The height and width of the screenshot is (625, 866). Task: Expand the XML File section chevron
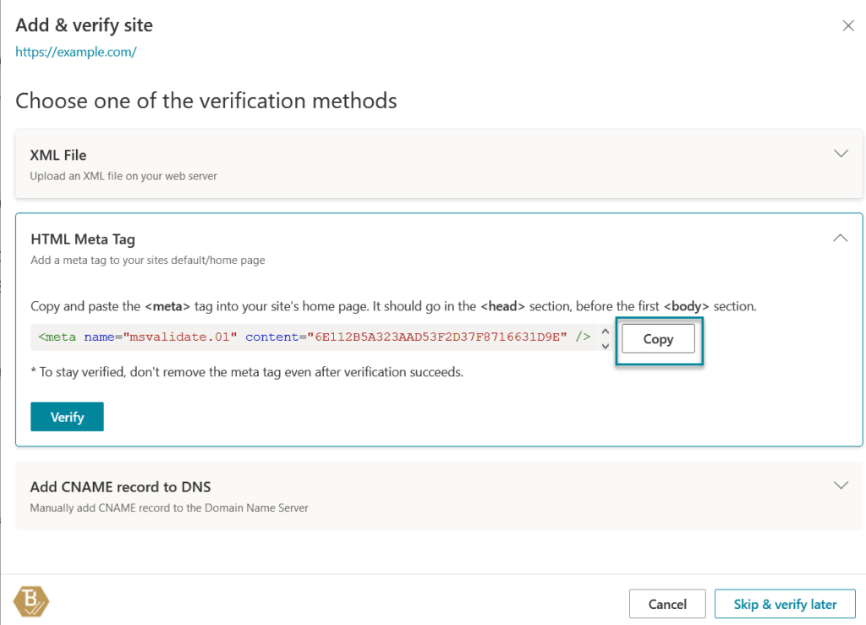tap(841, 153)
